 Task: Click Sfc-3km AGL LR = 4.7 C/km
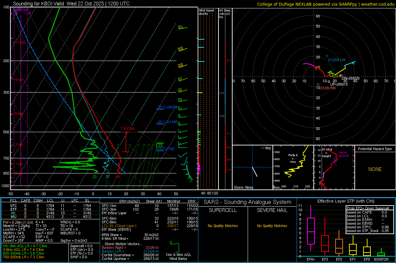click(25, 246)
